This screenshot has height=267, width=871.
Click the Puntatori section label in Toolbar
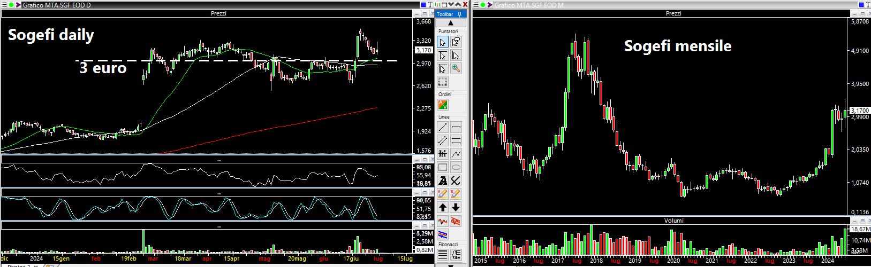tap(448, 32)
